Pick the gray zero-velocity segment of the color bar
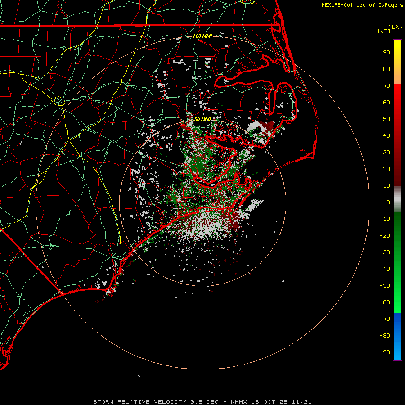This screenshot has width=405, height=405. pos(397,199)
